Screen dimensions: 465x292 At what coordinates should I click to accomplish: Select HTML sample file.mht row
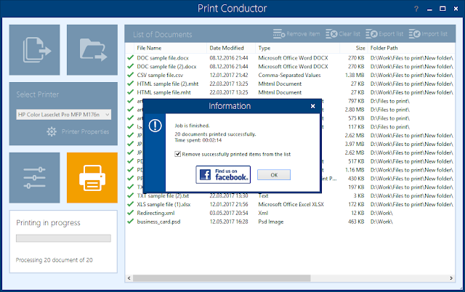pos(290,92)
